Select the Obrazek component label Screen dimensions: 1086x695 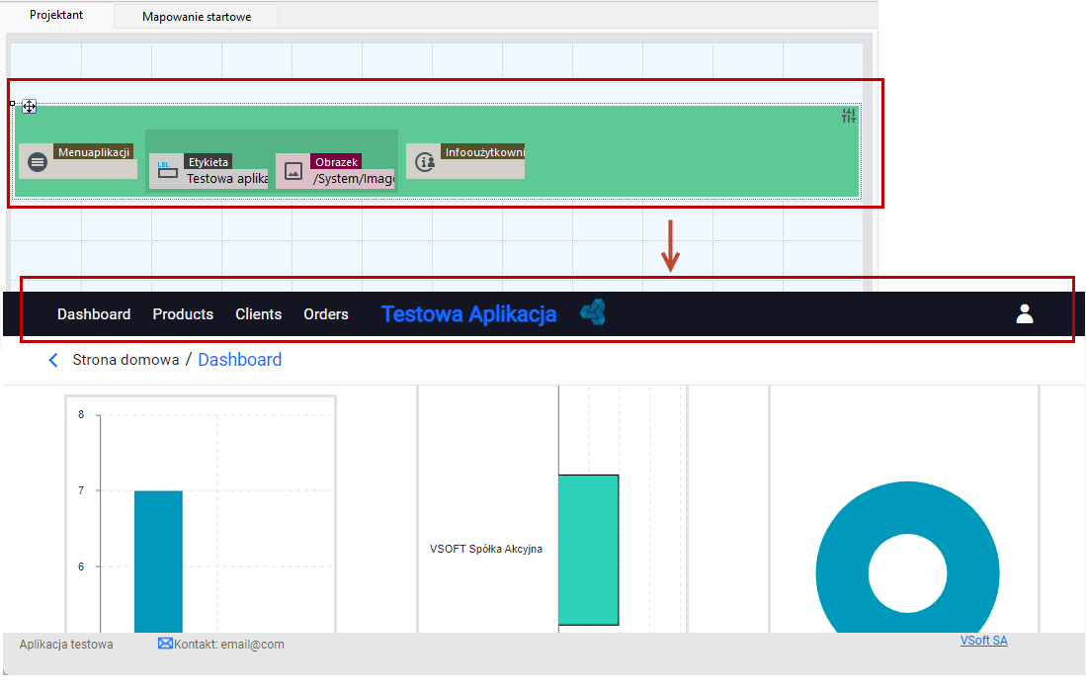[x=337, y=161]
